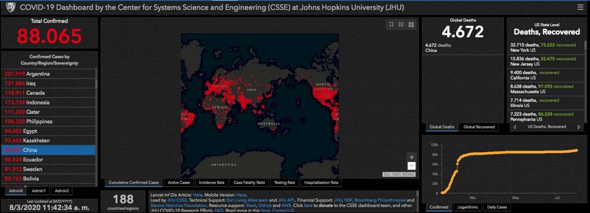Click the Illinois US deaths row
Screen dimensions: 590x213
pyautogui.click(x=545, y=103)
